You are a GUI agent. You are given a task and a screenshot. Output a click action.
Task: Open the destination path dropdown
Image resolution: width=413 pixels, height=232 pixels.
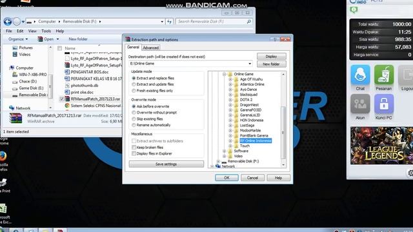[x=250, y=64]
